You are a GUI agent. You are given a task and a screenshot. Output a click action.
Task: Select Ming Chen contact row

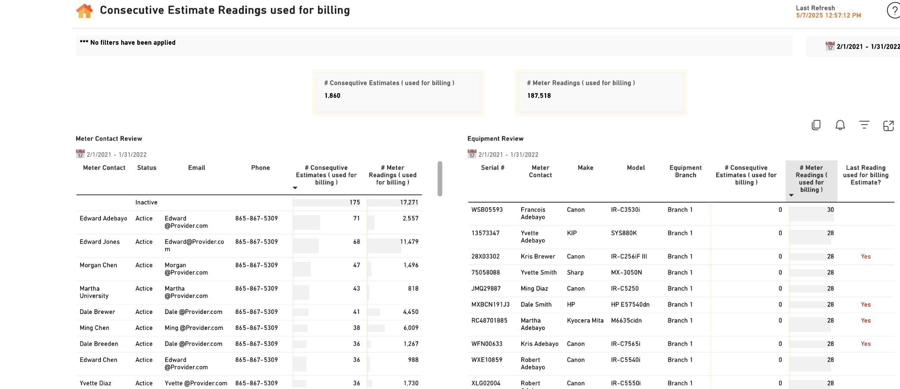pyautogui.click(x=249, y=328)
